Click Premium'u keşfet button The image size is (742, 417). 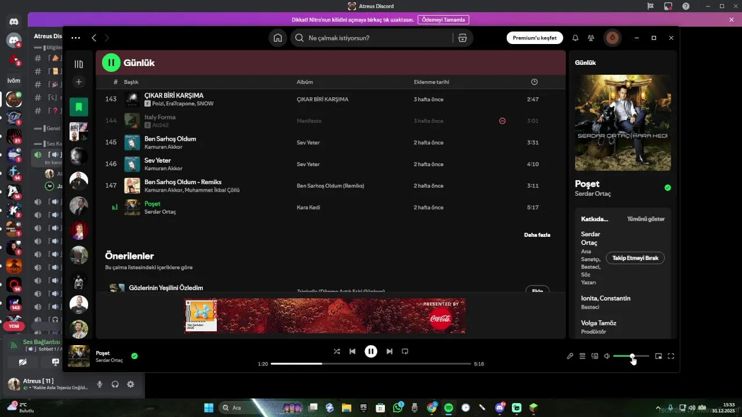534,38
